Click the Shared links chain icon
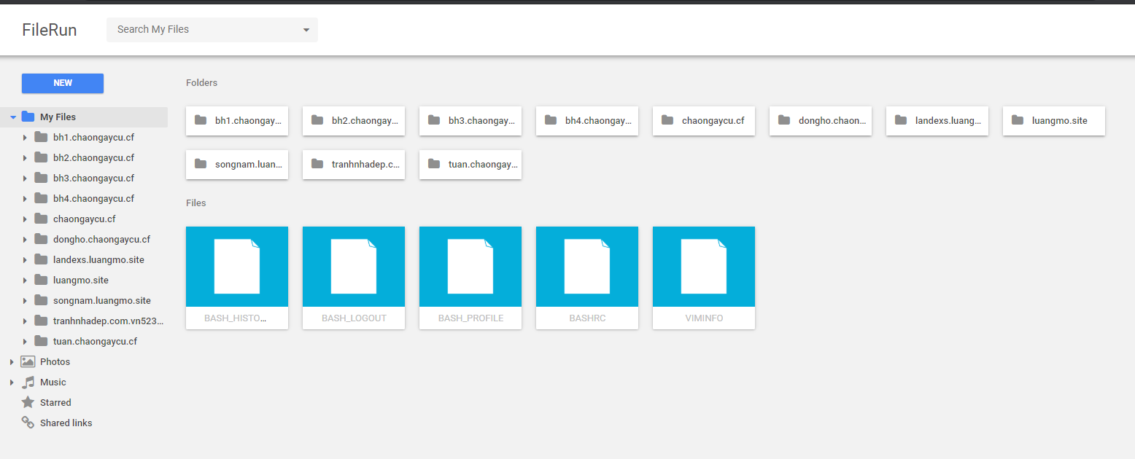 point(28,423)
